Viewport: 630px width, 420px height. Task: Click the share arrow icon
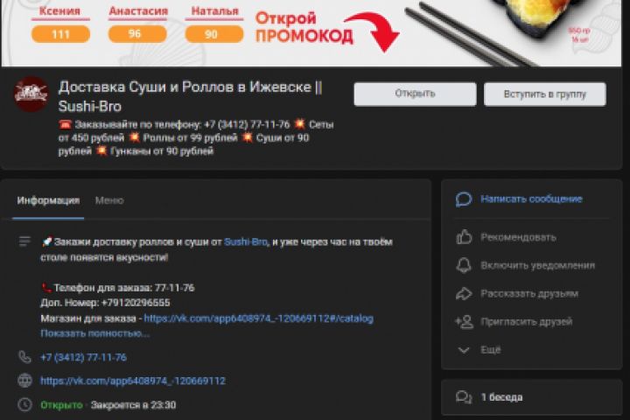point(464,294)
